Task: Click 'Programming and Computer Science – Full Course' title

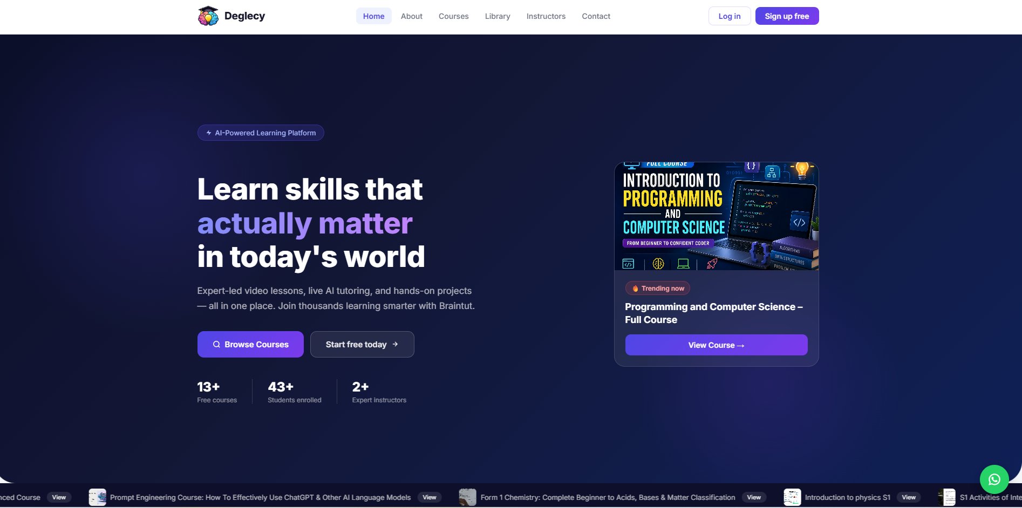Action: (714, 313)
